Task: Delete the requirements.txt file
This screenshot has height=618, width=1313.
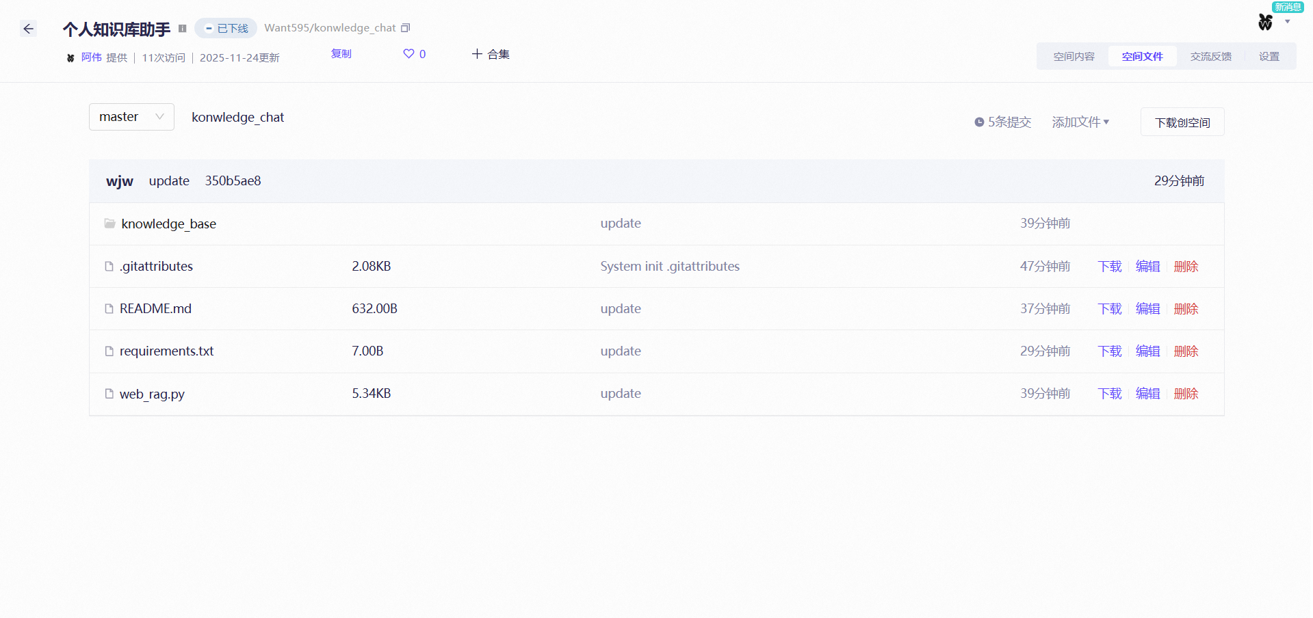Action: point(1186,351)
